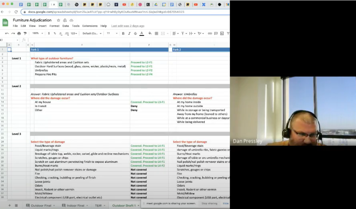Select the Paint format tool
This screenshot has width=356, height=209.
tap(25, 33)
